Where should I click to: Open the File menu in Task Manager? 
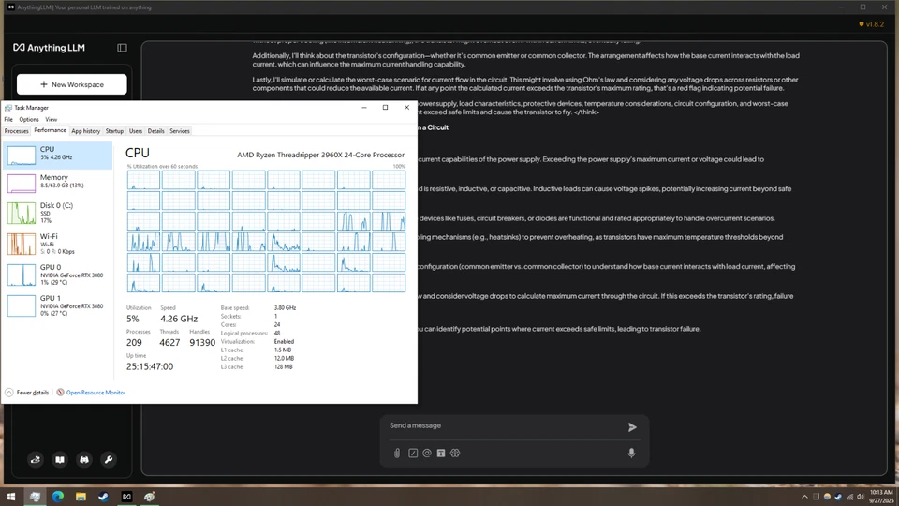click(x=8, y=119)
